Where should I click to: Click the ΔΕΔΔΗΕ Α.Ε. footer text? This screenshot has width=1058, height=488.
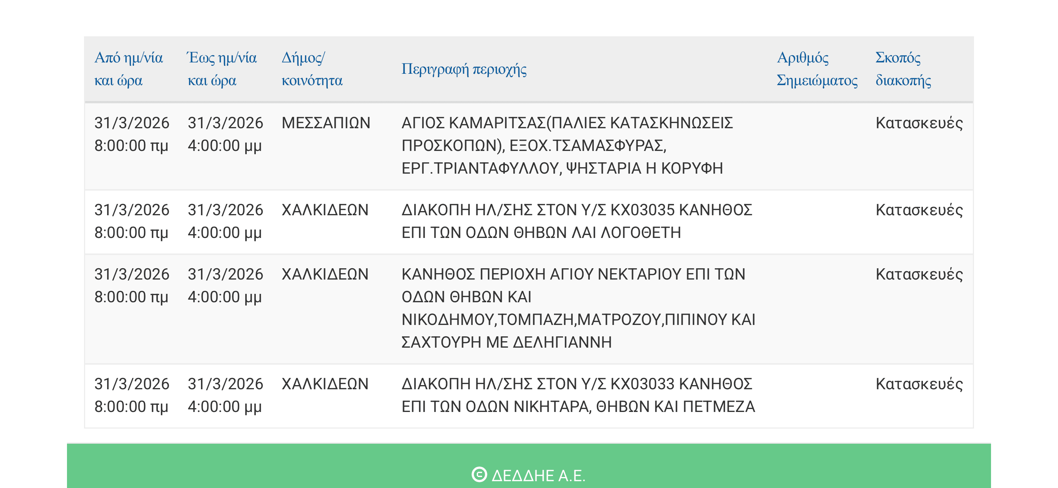[x=538, y=475]
